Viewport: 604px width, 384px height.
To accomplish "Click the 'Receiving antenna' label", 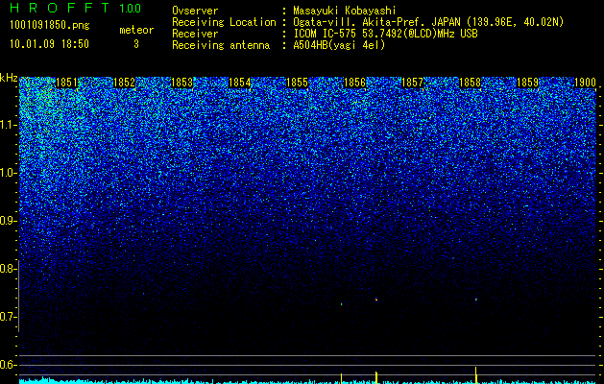I will pyautogui.click(x=221, y=45).
